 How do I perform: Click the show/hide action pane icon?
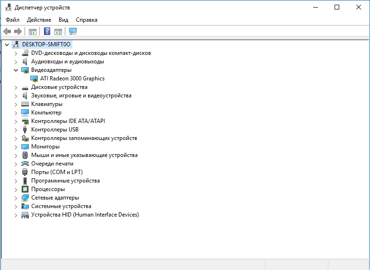pos(58,32)
